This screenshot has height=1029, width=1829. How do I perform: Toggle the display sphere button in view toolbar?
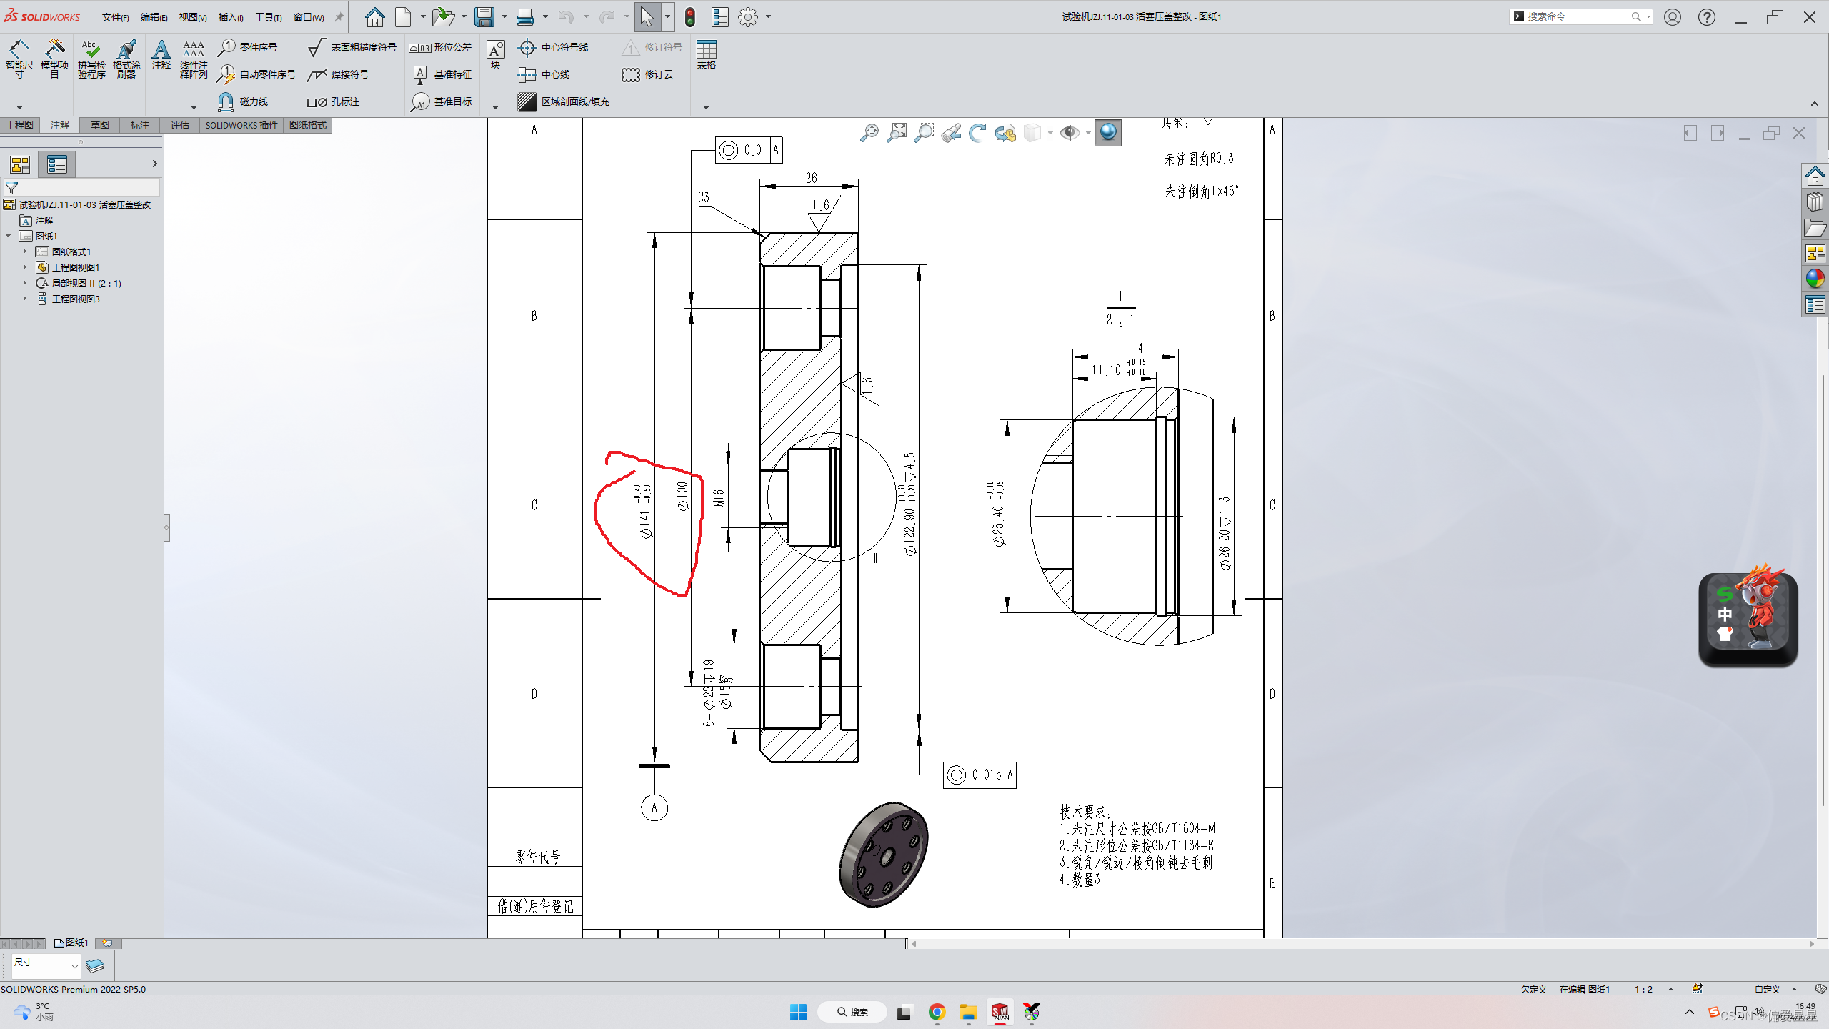point(1107,133)
